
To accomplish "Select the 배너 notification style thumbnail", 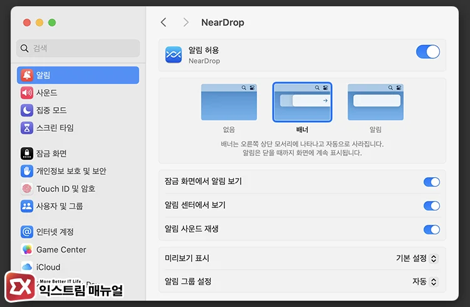I will pyautogui.click(x=302, y=102).
